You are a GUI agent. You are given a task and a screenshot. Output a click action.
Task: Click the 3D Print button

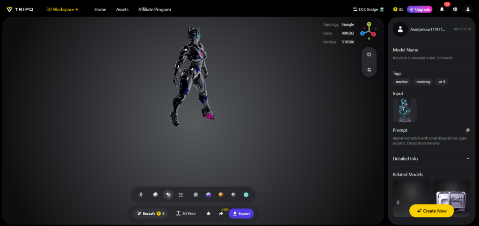tap(186, 213)
